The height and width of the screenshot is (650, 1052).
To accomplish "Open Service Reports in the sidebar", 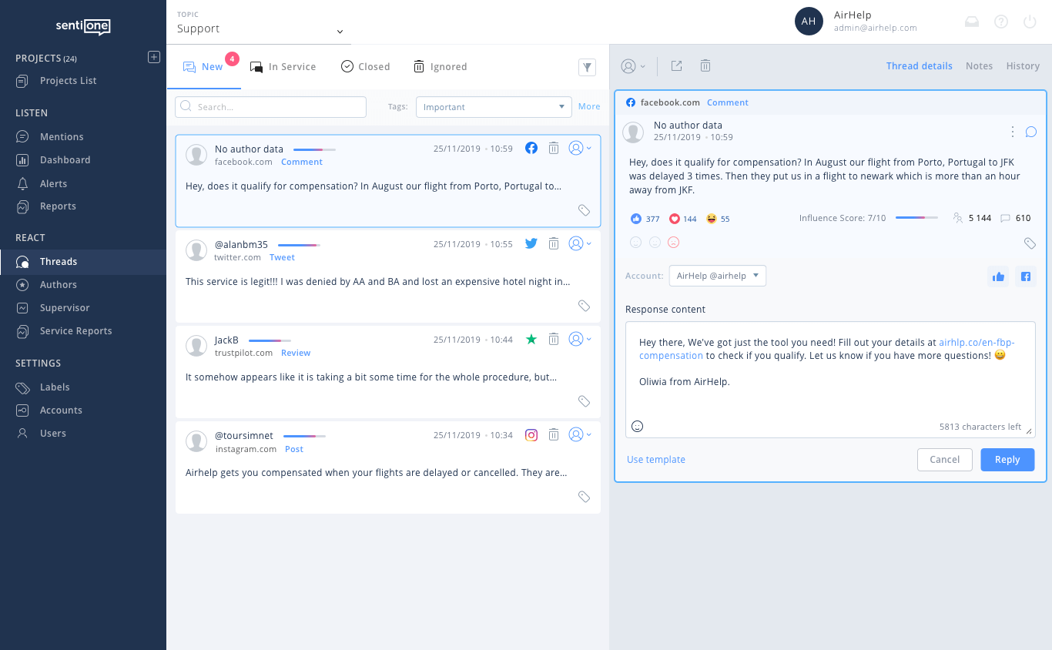I will point(75,330).
